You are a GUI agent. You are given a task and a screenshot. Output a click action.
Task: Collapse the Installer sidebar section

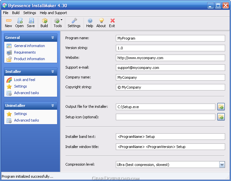(53, 72)
